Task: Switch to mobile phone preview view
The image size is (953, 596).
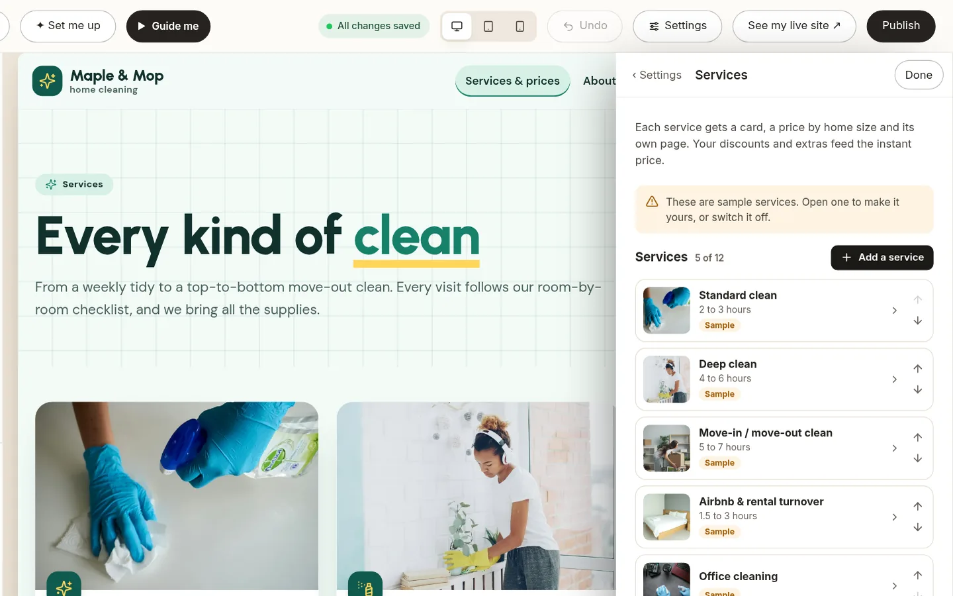Action: (x=520, y=26)
